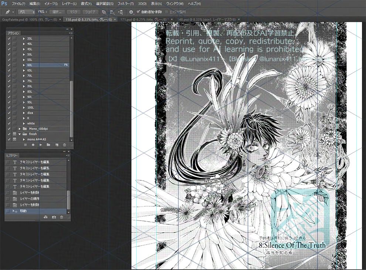The height and width of the screenshot is (270, 366).
Task: Expand the K action
Action: tap(24, 118)
